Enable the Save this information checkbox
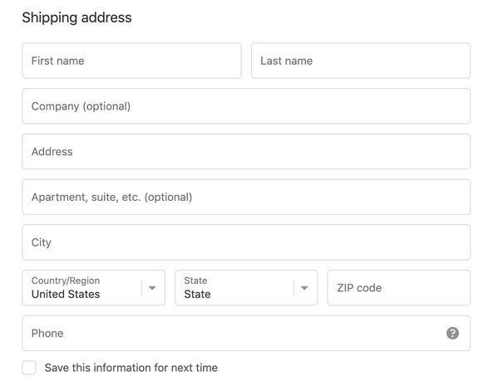The width and height of the screenshot is (499, 386). tap(29, 368)
